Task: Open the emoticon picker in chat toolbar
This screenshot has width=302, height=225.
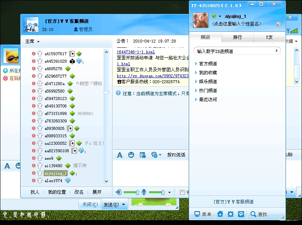Action: click(131, 154)
